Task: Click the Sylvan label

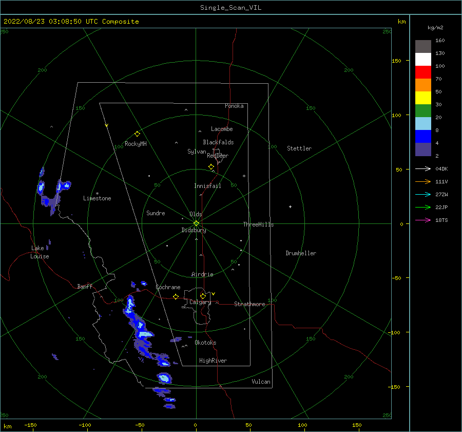Action: pyautogui.click(x=197, y=152)
